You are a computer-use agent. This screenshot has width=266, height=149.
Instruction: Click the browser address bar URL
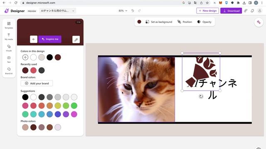coord(41,3)
